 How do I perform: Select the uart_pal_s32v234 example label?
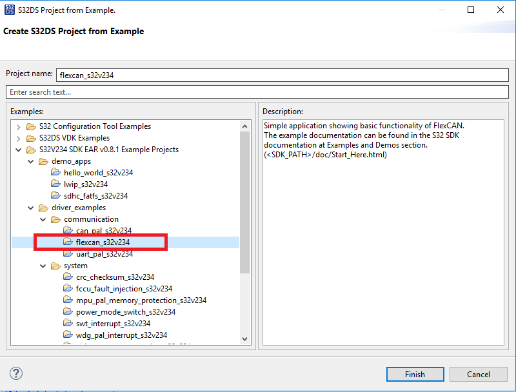(x=104, y=254)
